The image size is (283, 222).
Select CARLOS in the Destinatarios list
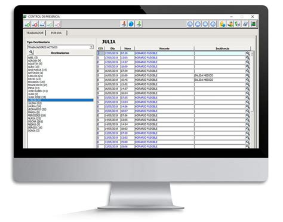(x=35, y=76)
